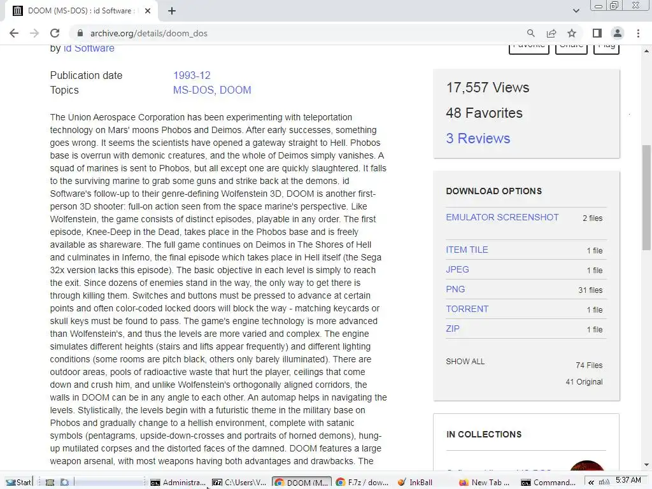Viewport: 652px width, 489px height.
Task: Expand EMULATOR SCREENSHOT download option
Action: [x=502, y=218]
